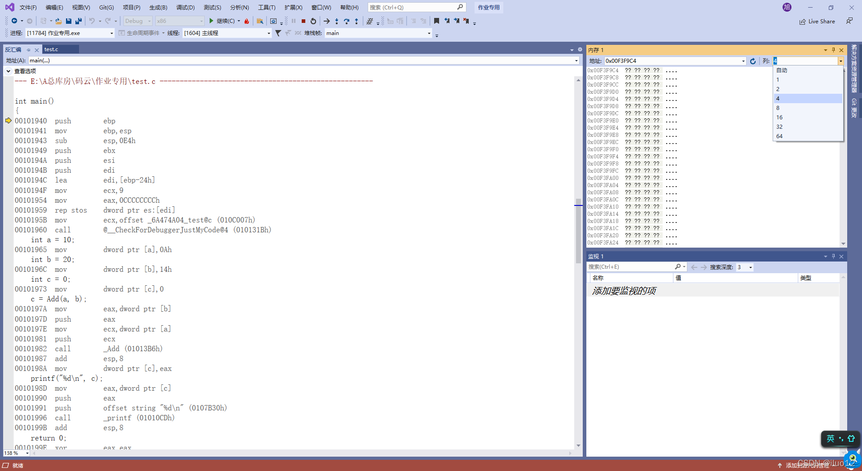This screenshot has height=471, width=862.
Task: Refresh the Memory 1 window with reload icon
Action: click(x=753, y=61)
